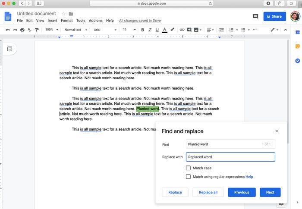Open regular expressions Help link

click(249, 177)
